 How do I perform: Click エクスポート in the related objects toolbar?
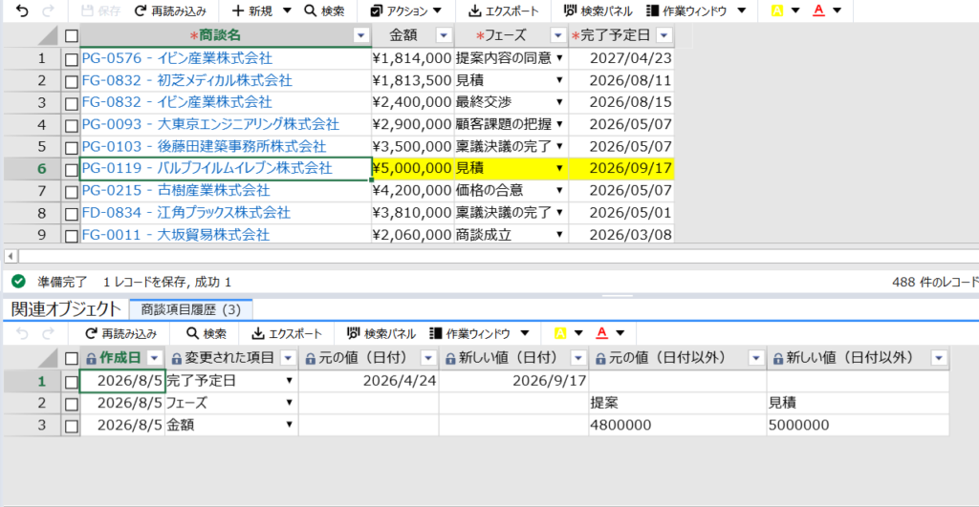tap(287, 333)
